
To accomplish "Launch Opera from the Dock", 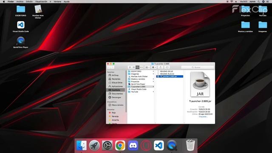I will click(x=146, y=145).
